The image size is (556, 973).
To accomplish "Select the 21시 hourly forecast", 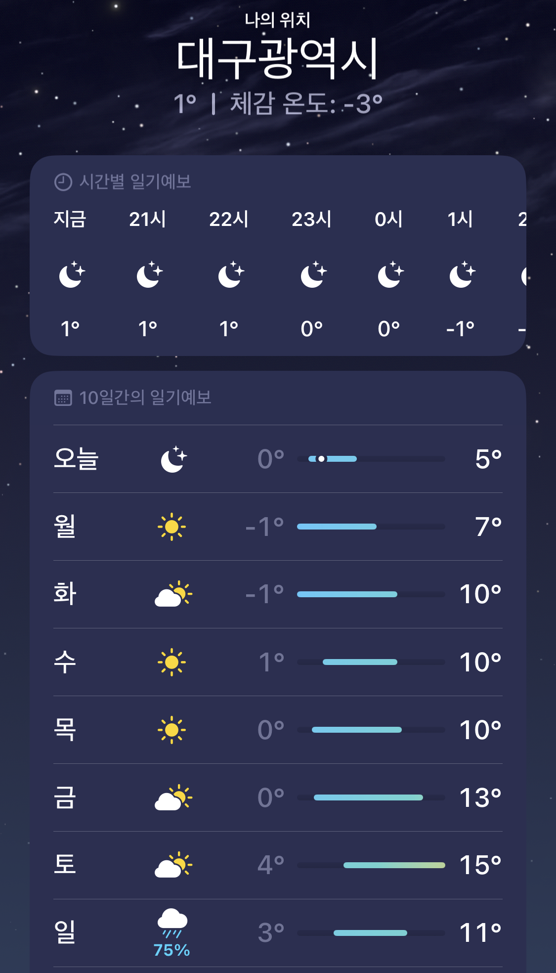I will (x=148, y=273).
